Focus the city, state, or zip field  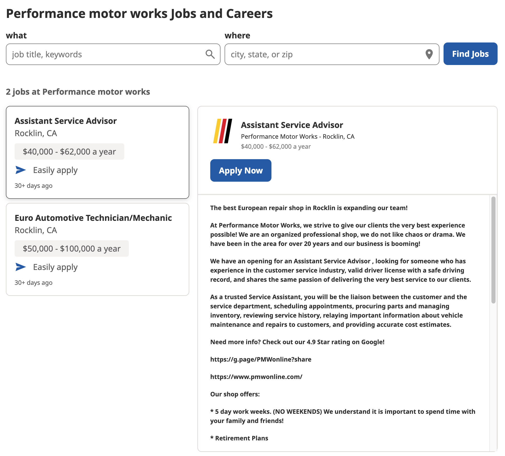(332, 54)
